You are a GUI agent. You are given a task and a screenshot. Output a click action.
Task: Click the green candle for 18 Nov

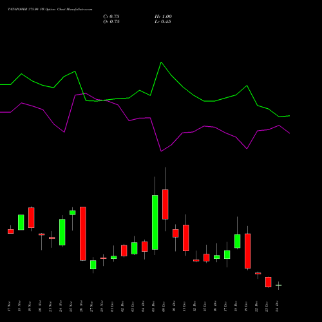coord(21,222)
